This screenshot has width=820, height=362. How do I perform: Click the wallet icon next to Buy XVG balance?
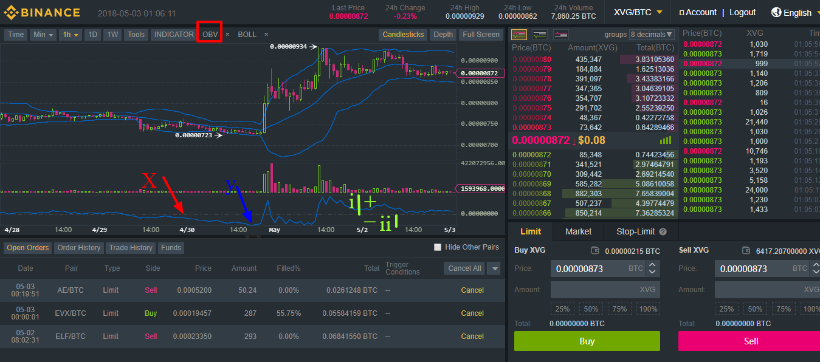coord(596,251)
